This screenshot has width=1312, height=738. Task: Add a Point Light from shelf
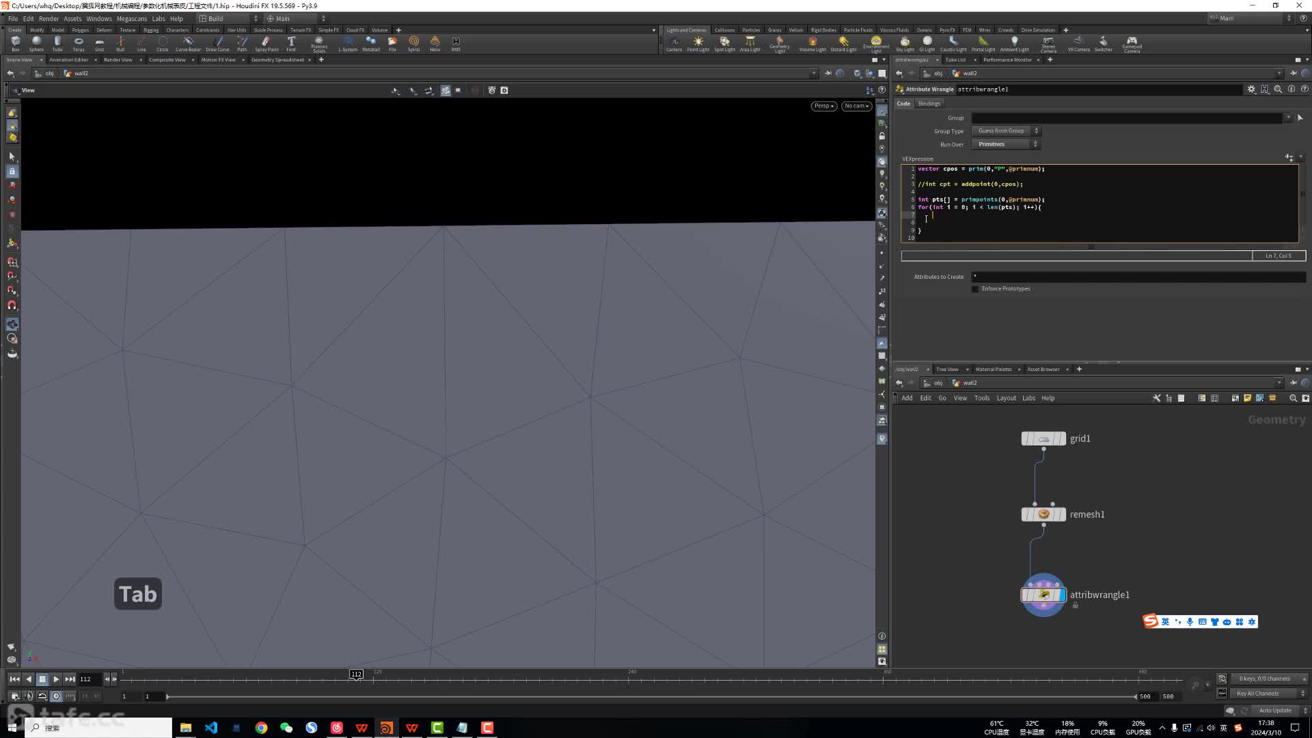tap(698, 44)
